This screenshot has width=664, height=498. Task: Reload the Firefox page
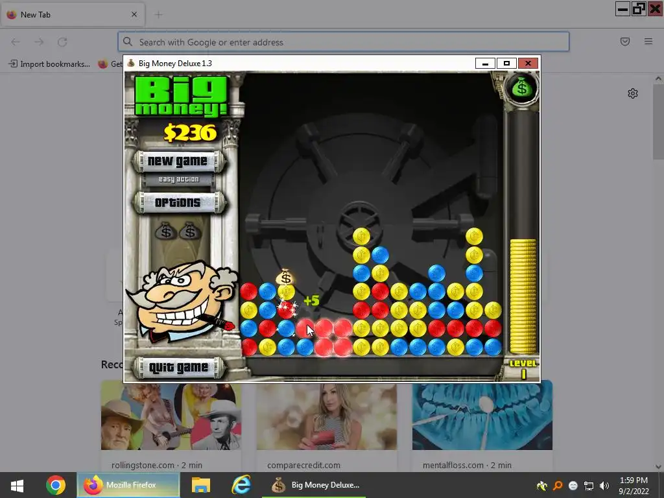63,42
